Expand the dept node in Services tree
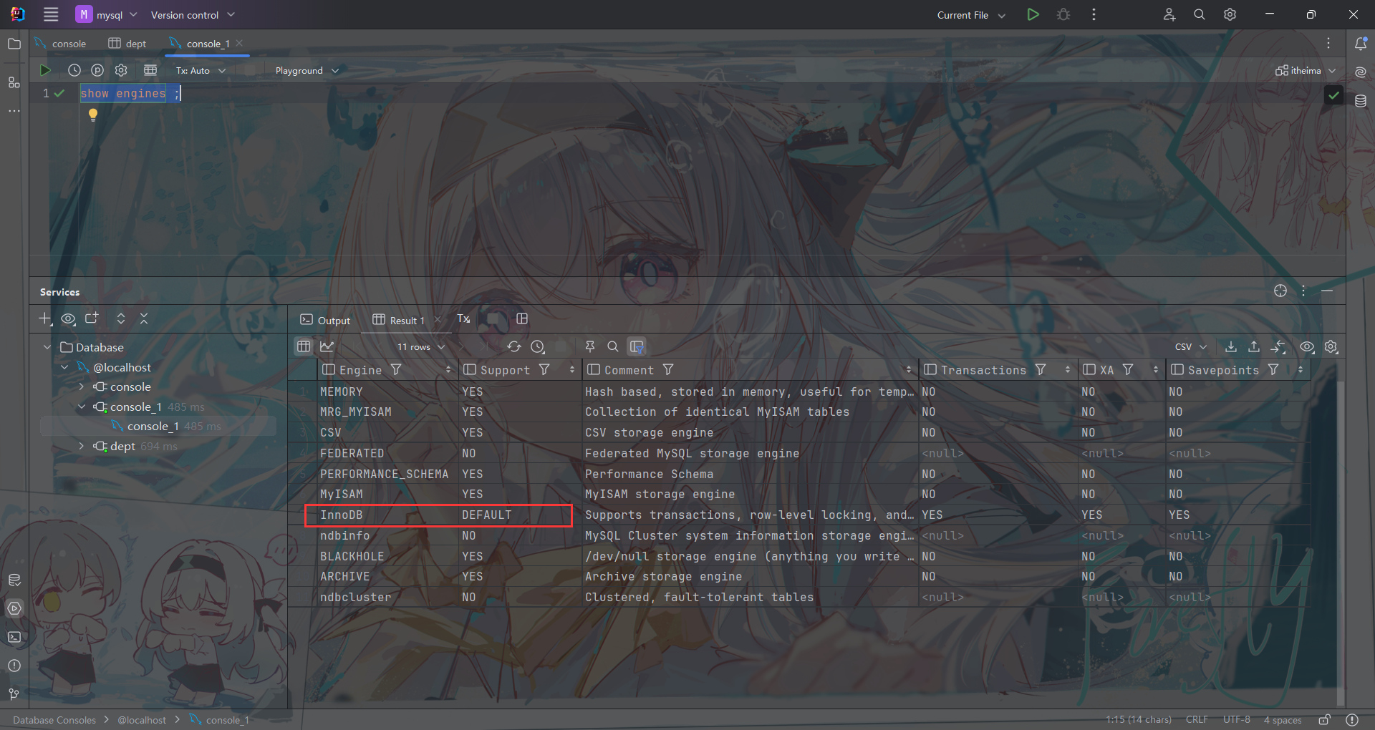 [82, 446]
